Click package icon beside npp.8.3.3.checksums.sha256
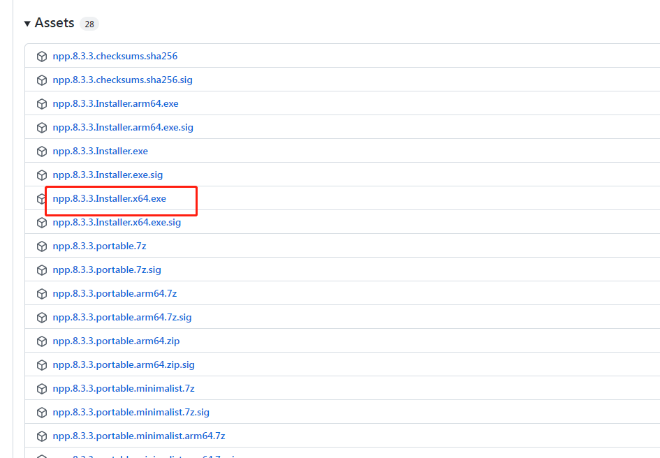660x458 pixels. point(42,57)
